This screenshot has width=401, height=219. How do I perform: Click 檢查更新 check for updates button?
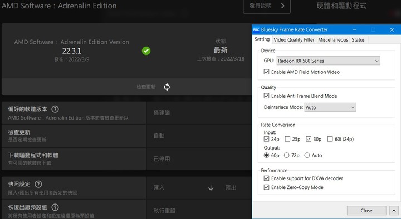point(146,87)
